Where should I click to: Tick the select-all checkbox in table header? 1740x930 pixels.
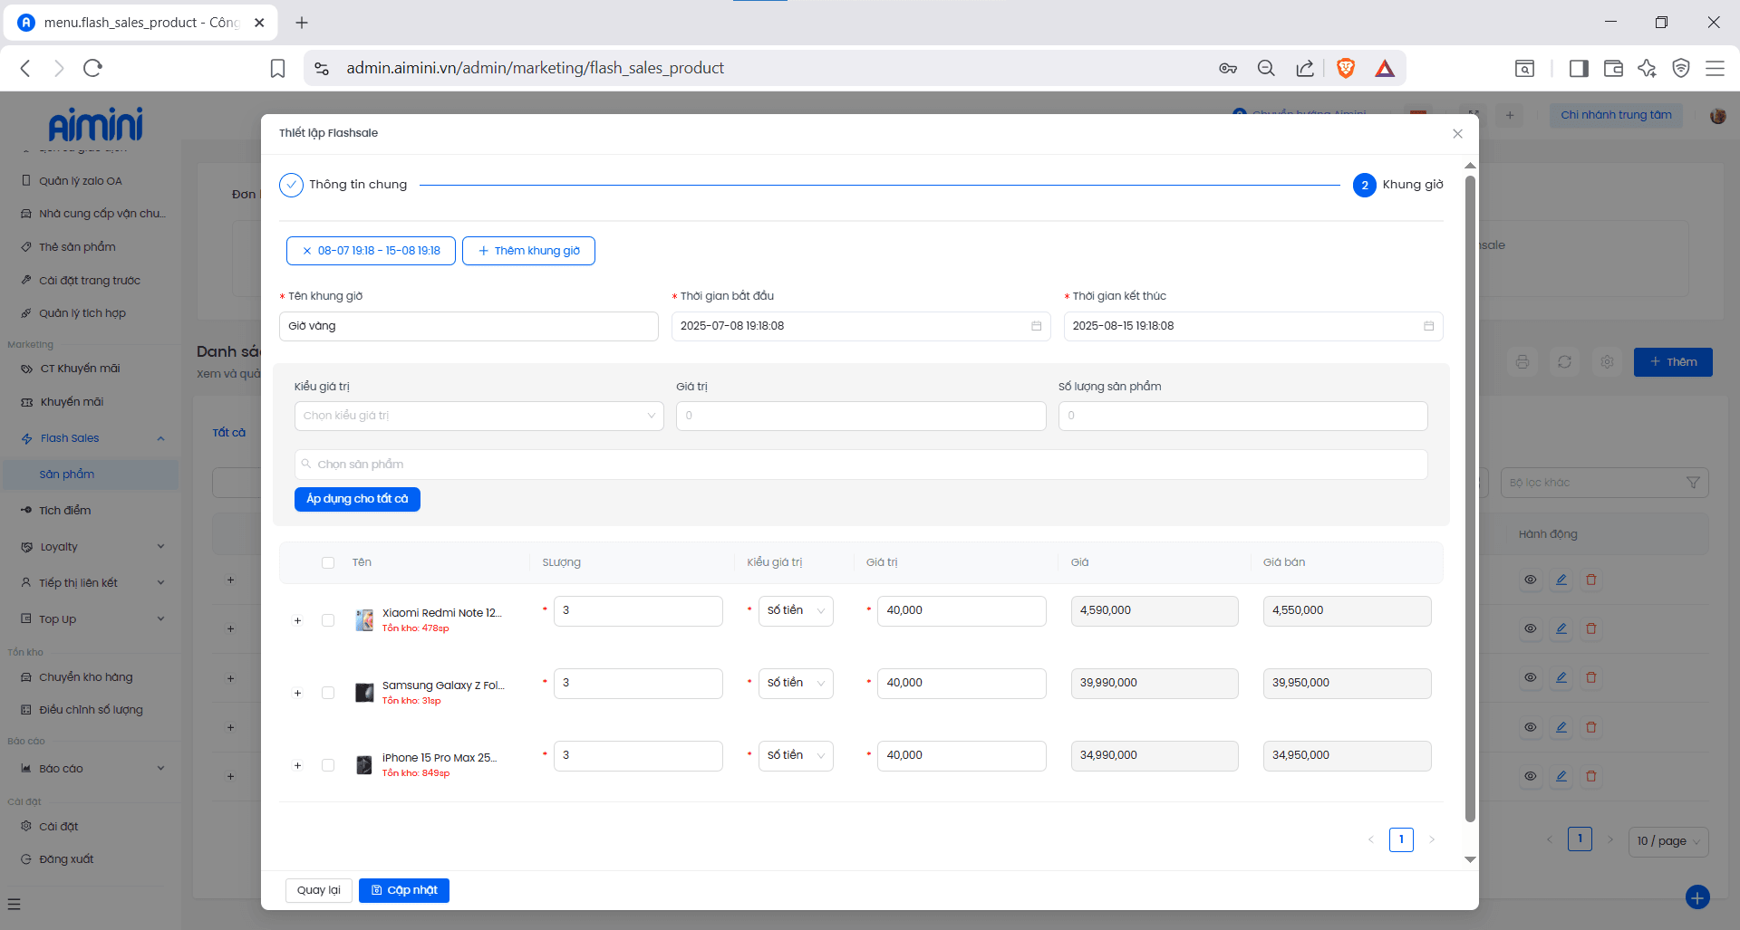click(328, 562)
